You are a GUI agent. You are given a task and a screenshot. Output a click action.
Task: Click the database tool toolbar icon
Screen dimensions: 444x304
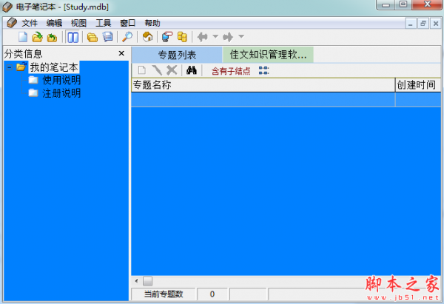[x=167, y=37]
